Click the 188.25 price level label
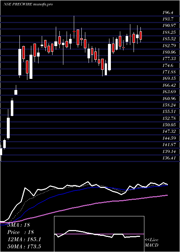 tap(168, 32)
